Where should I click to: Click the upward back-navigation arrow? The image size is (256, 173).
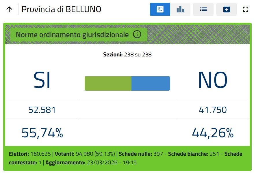(x=9, y=9)
